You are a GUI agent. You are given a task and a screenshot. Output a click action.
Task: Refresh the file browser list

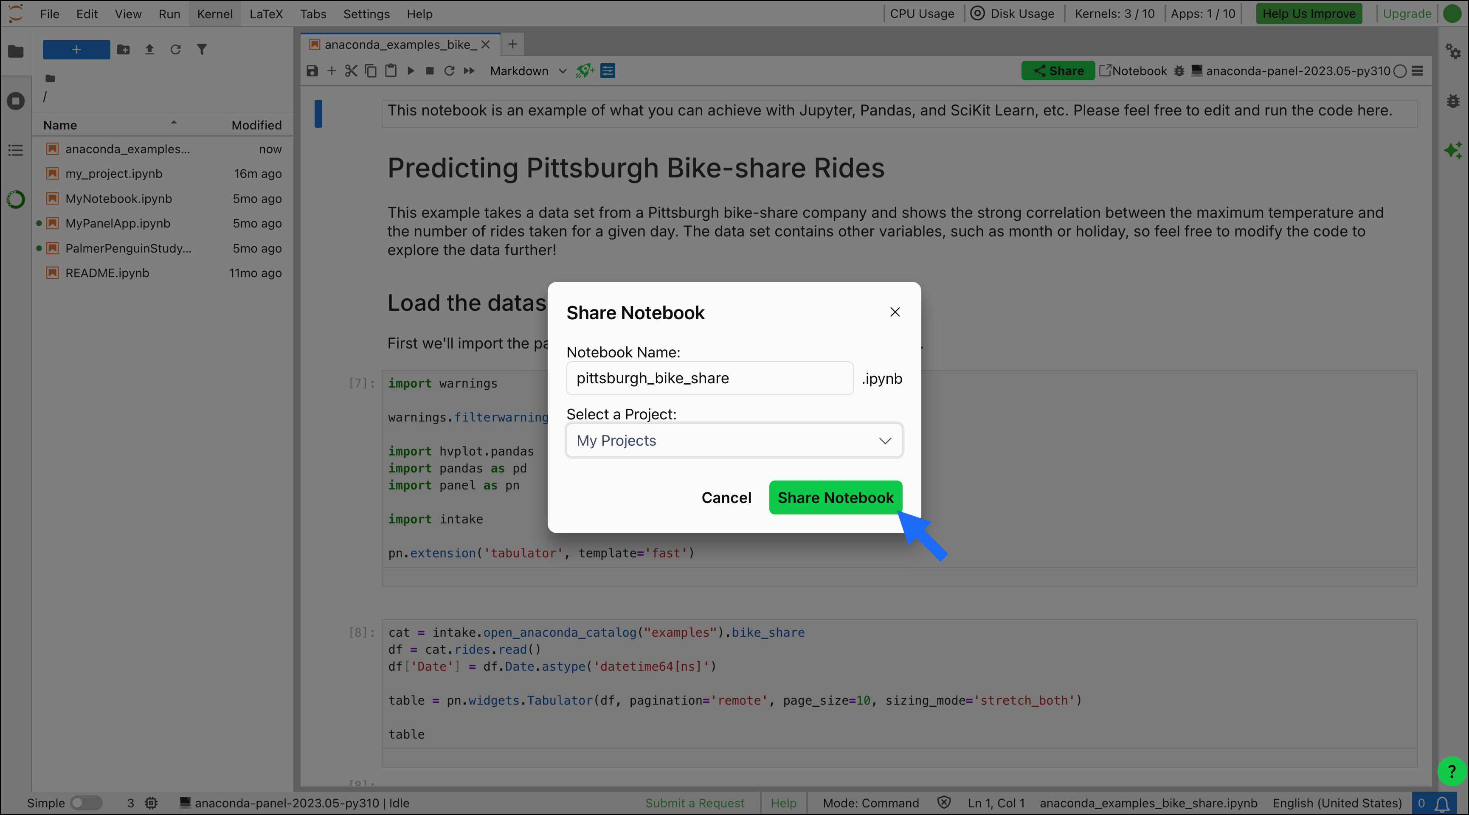[x=176, y=50]
